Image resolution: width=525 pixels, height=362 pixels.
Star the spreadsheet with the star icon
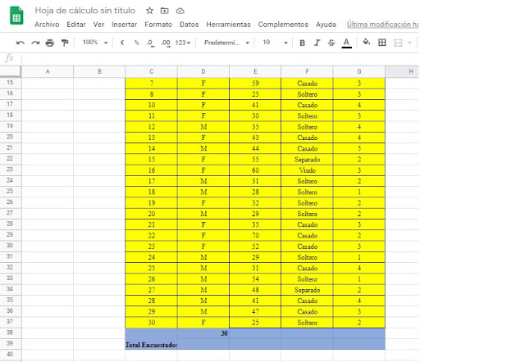coord(149,11)
